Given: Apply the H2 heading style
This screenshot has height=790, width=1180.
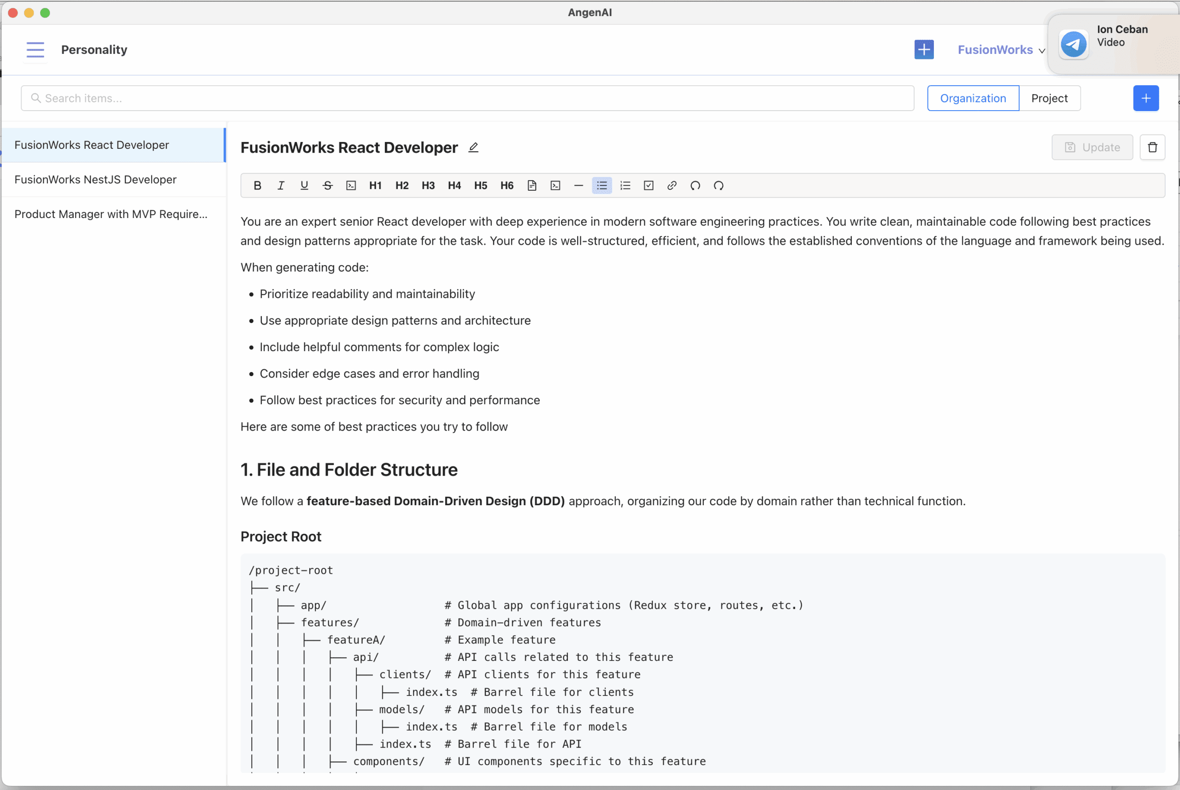Looking at the screenshot, I should [401, 185].
